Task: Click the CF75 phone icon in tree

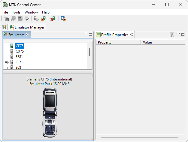Action: point(12,46)
